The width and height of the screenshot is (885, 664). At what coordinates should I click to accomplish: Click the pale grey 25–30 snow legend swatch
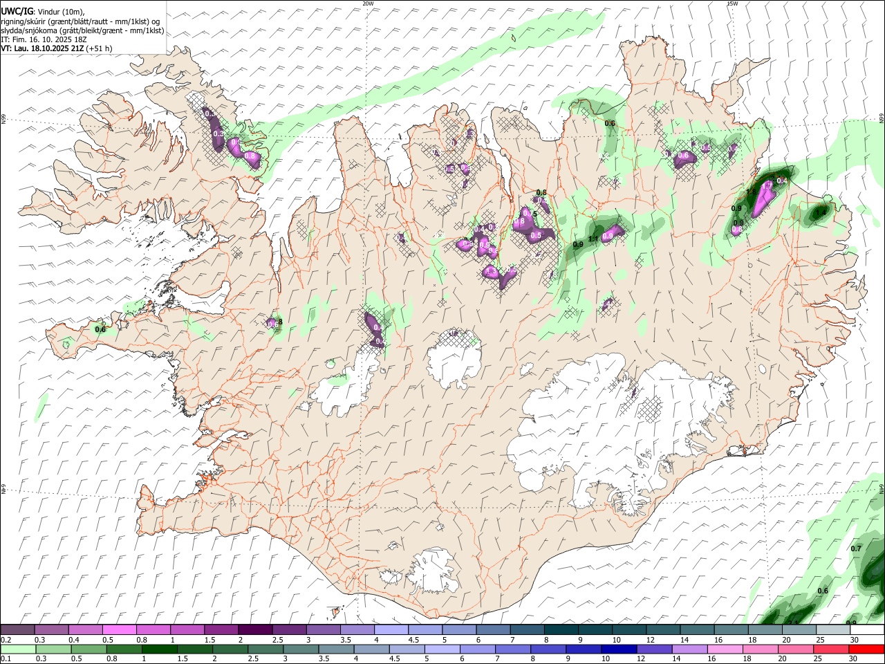tap(834, 630)
